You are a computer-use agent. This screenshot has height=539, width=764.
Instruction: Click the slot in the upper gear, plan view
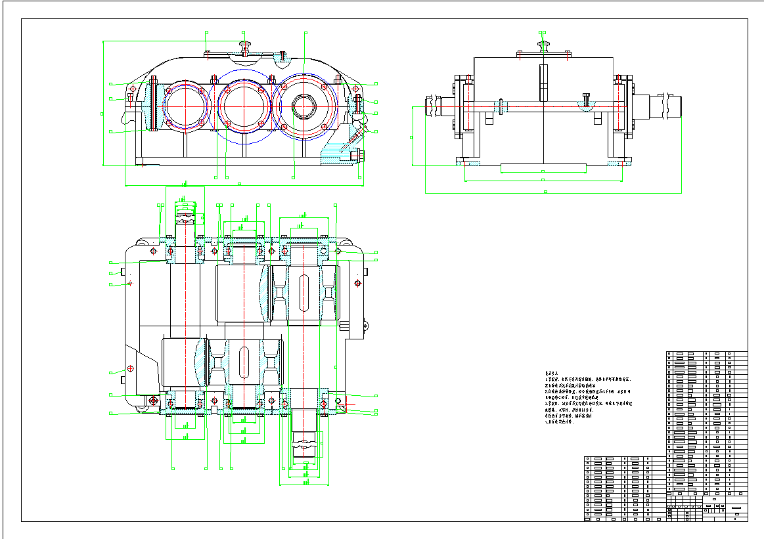(303, 295)
